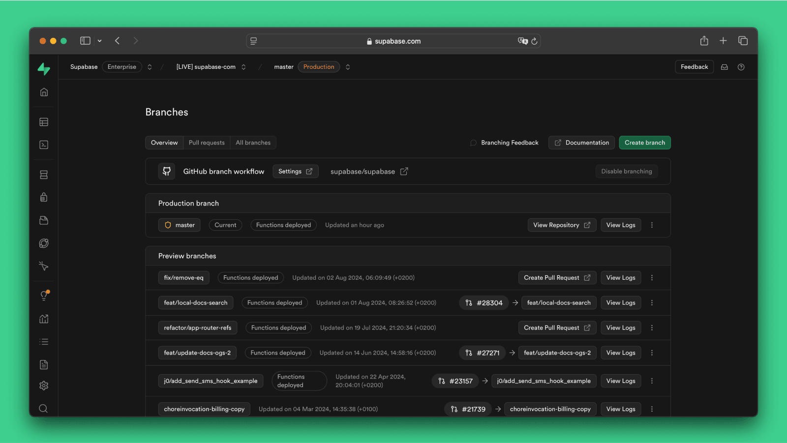Screen dimensions: 787x443
Task: Open the Storage sidebar icon
Action: [x=44, y=220]
